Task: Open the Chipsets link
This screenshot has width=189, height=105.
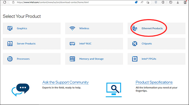Action: tap(147, 44)
